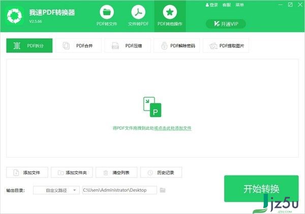Click the 添加文件 document icon

coord(16,172)
